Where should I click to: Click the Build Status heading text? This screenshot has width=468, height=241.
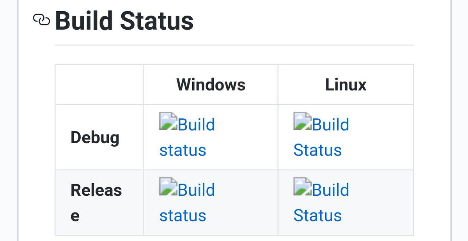[124, 21]
